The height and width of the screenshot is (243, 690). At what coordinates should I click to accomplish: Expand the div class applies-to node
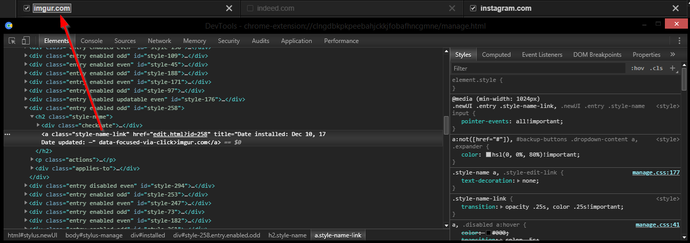32,168
